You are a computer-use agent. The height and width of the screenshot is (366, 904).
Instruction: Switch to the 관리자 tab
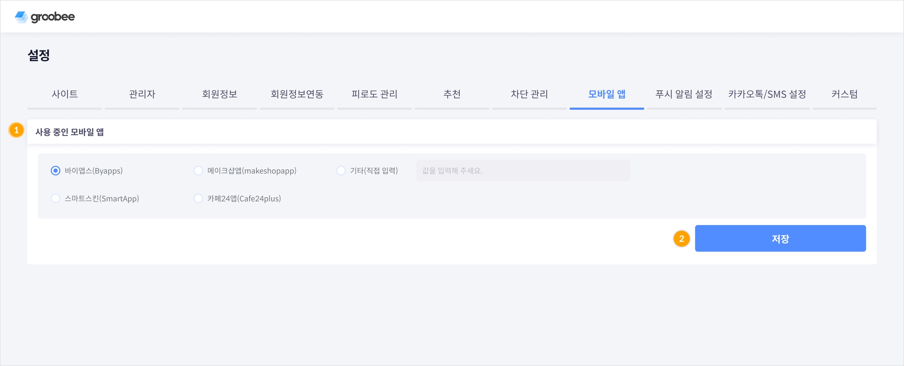142,94
